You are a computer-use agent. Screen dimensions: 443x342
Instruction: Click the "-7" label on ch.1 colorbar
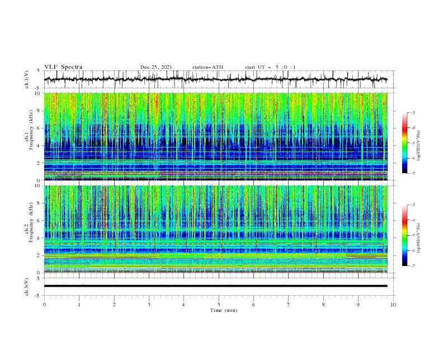413,173
